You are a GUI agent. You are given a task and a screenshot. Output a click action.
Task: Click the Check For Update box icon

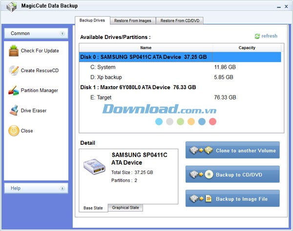click(x=14, y=51)
